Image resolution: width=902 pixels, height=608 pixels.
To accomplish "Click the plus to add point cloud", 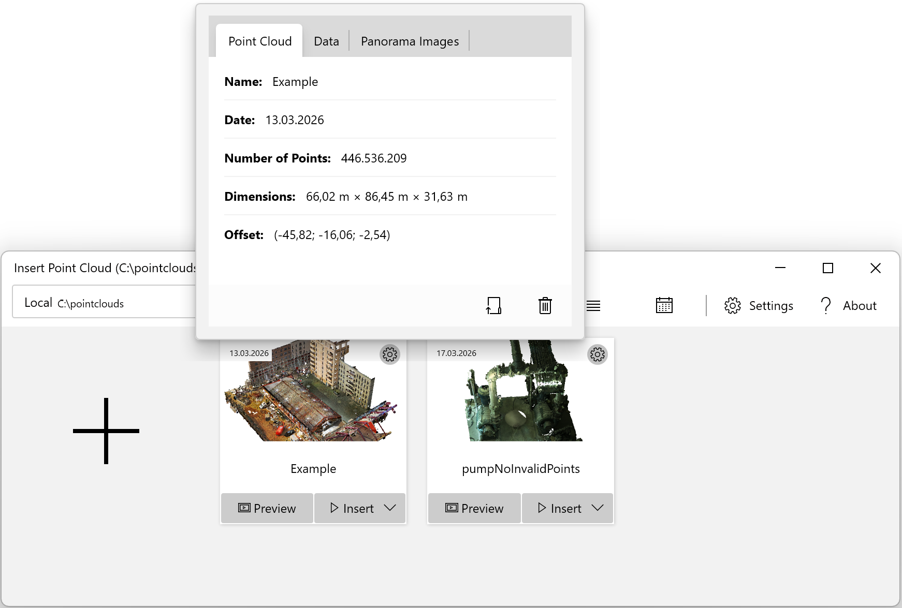I will tap(106, 431).
